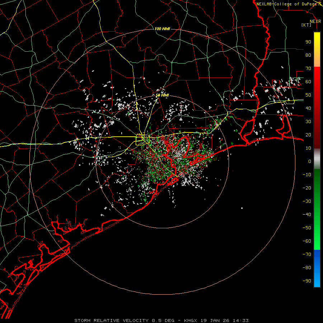Click the -20 value on the velocity scale
Image resolution: width=323 pixels, height=323 pixels.
[x=307, y=188]
